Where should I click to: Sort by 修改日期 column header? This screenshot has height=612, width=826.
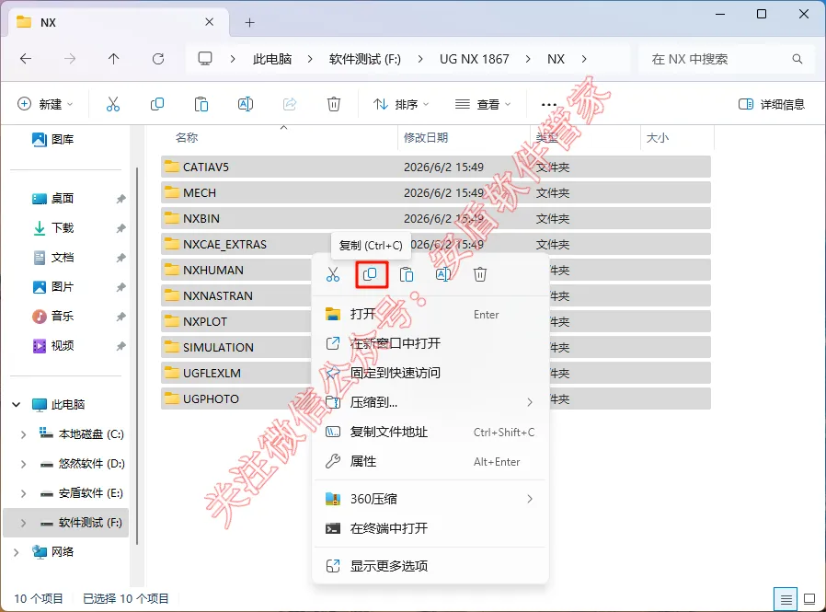pos(426,137)
